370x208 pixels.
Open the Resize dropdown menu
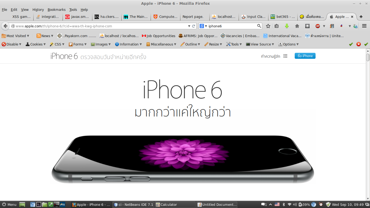coord(213,44)
